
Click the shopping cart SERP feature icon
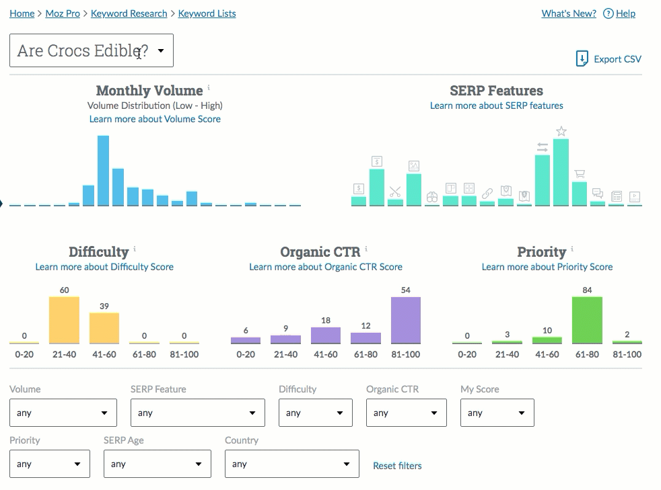coord(579,174)
